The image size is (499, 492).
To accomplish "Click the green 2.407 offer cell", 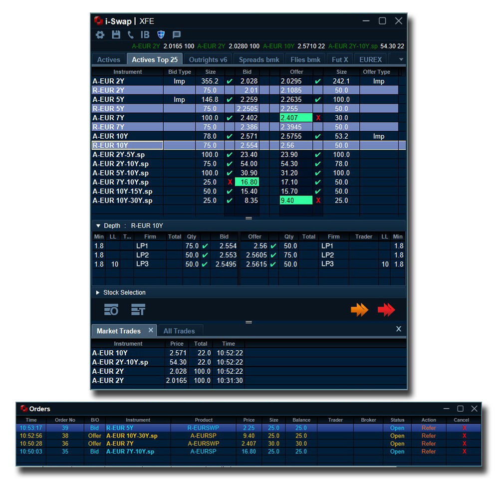I will (296, 118).
